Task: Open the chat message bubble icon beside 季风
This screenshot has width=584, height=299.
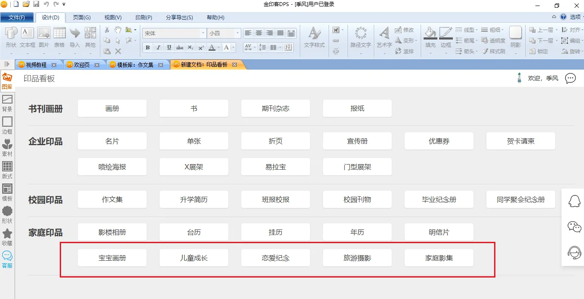Action: 570,78
